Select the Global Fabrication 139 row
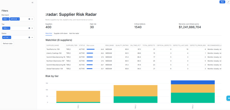Screen dimensions: 230x110 133,69
